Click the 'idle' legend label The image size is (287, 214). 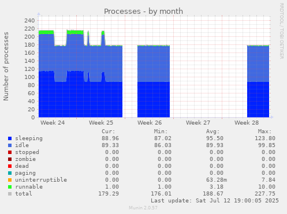coord(22,145)
